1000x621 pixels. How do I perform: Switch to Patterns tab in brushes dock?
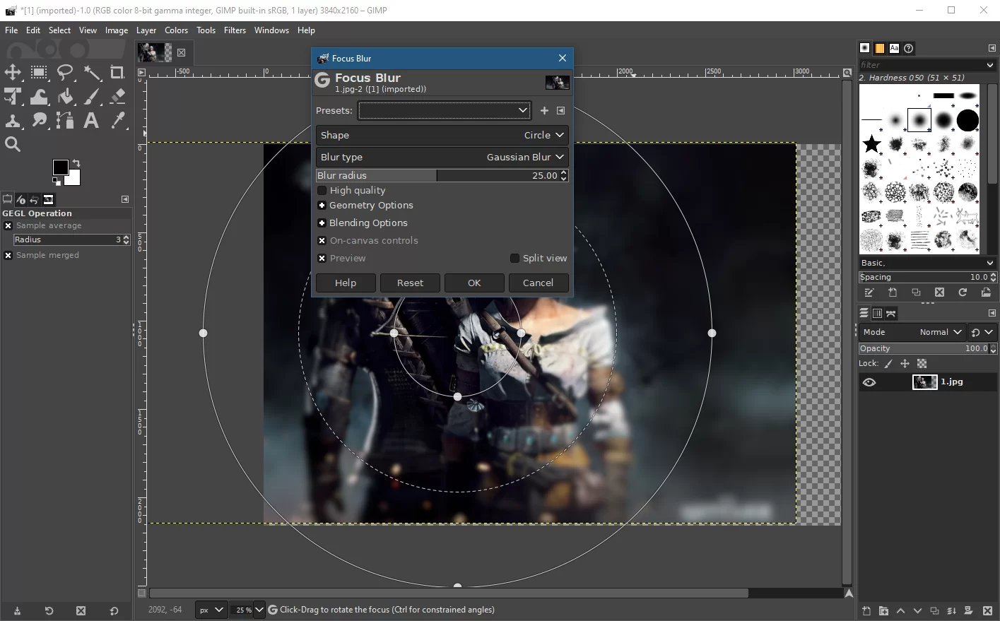pos(880,48)
